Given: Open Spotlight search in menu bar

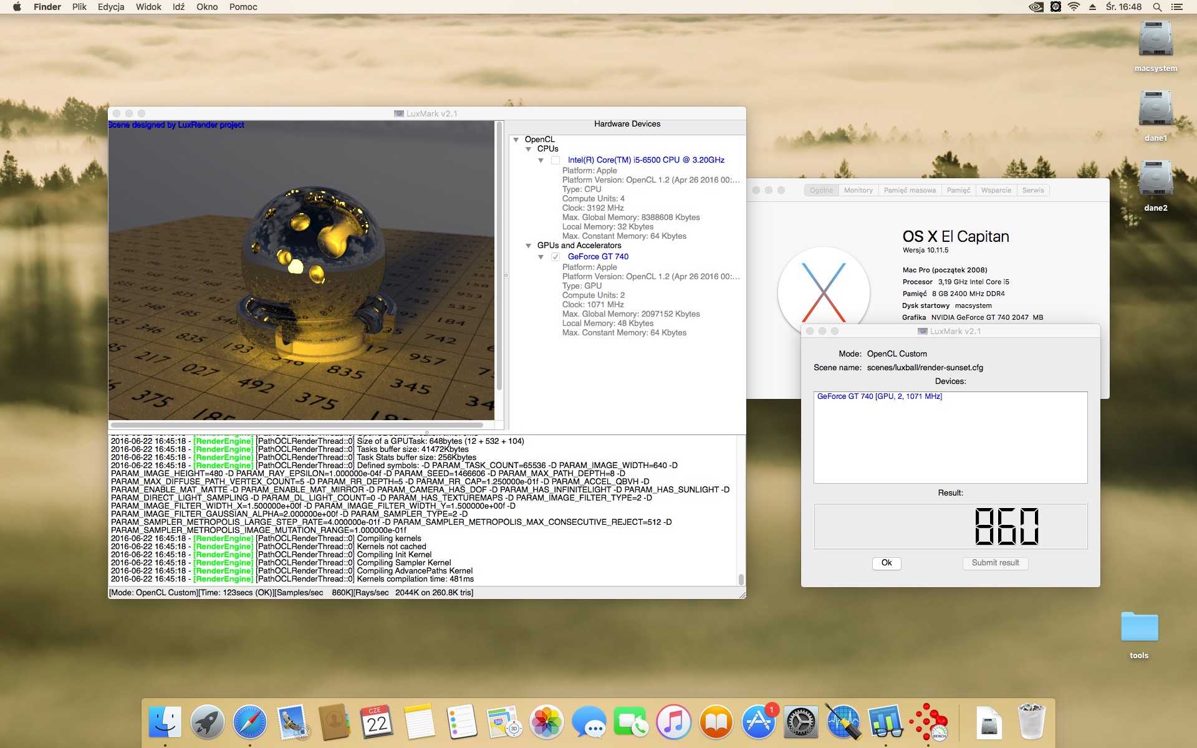Looking at the screenshot, I should 1157,7.
